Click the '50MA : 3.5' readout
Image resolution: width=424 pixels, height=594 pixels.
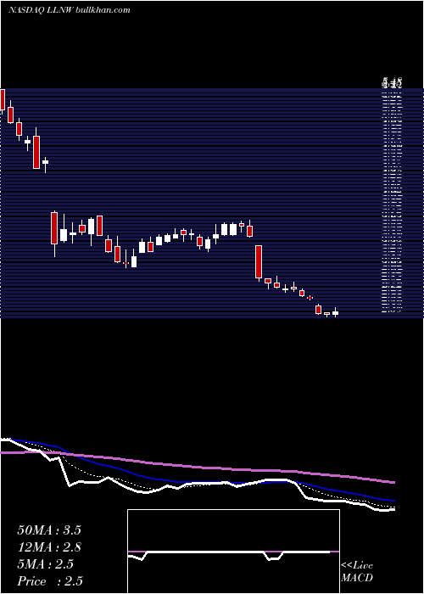(49, 530)
